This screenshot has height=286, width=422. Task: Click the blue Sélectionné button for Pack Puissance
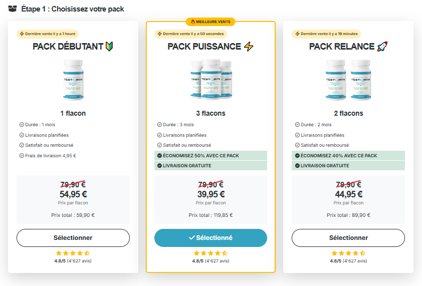210,238
